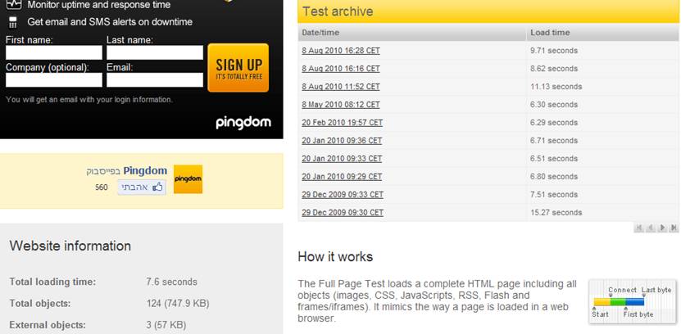Click the Sign Up button
The width and height of the screenshot is (681, 334).
pyautogui.click(x=238, y=68)
